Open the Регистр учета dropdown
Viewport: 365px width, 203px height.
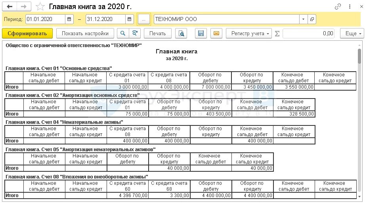coord(249,34)
